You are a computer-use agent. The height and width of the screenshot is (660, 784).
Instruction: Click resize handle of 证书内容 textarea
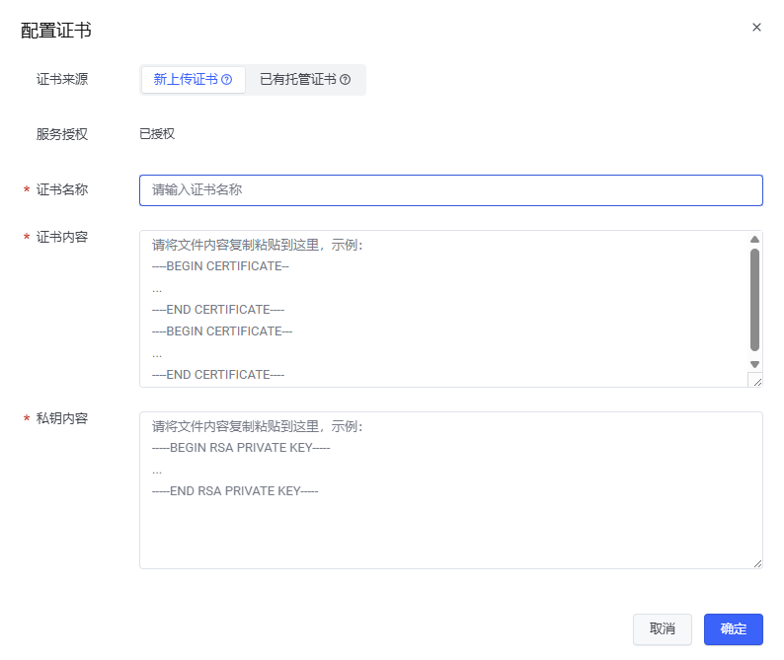coord(756,381)
